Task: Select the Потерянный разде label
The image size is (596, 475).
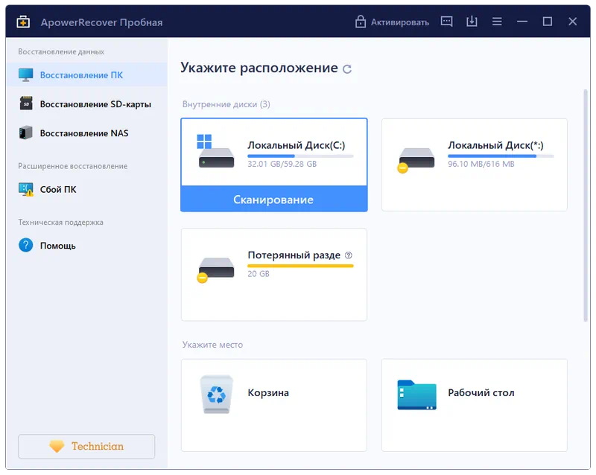Action: tap(294, 255)
